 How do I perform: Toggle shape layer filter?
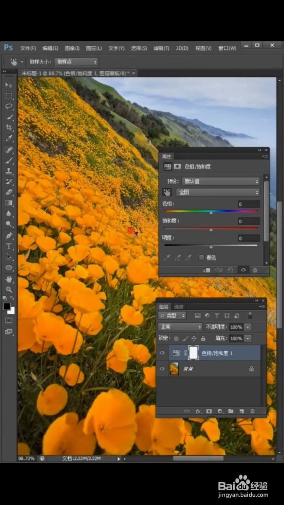pos(227,316)
